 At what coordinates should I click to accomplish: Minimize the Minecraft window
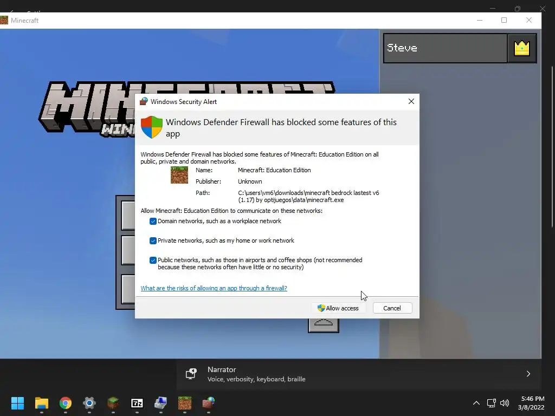click(480, 21)
